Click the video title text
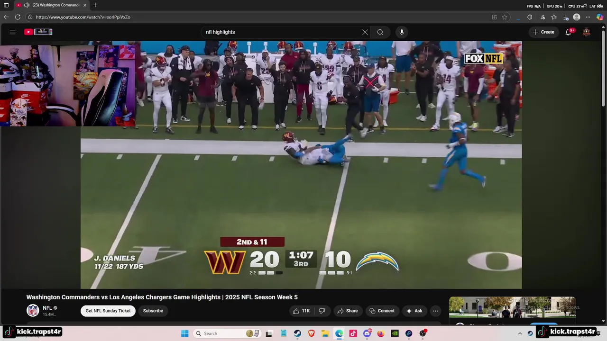Viewport: 607px width, 341px height. [162, 297]
